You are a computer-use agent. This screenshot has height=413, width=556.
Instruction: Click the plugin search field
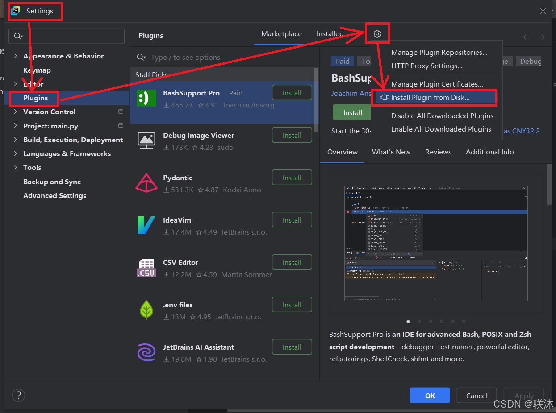225,57
